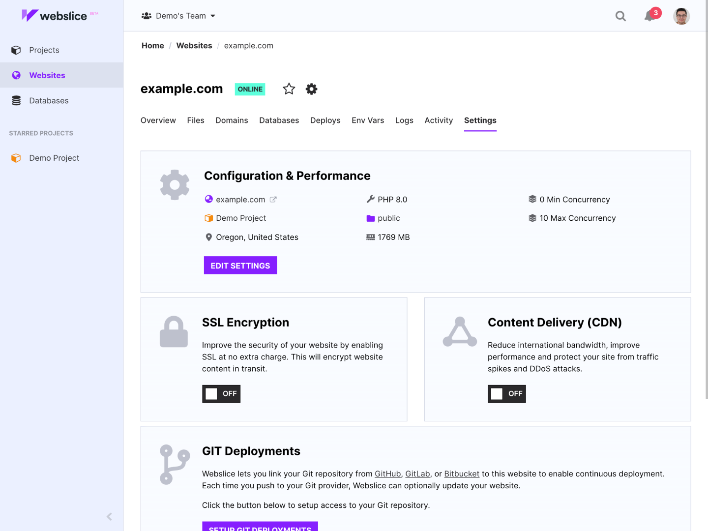Switch to the Deploys tab

(x=325, y=120)
